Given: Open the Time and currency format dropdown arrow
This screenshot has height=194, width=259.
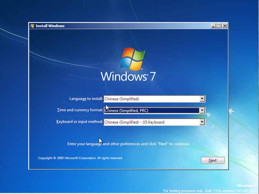Looking at the screenshot, I should tap(202, 111).
